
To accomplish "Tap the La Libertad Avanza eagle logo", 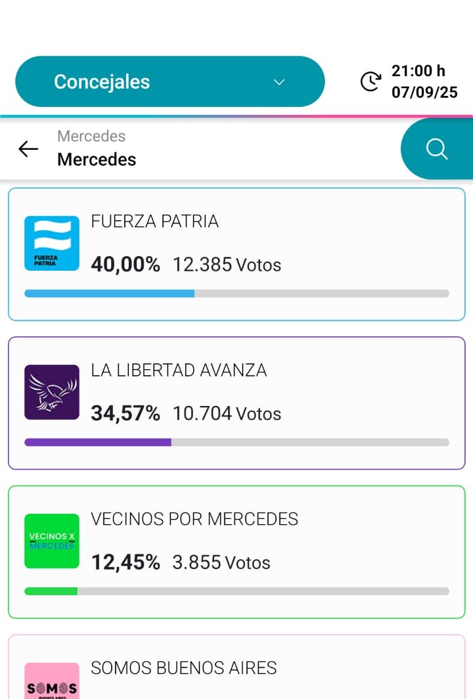I will (x=52, y=392).
